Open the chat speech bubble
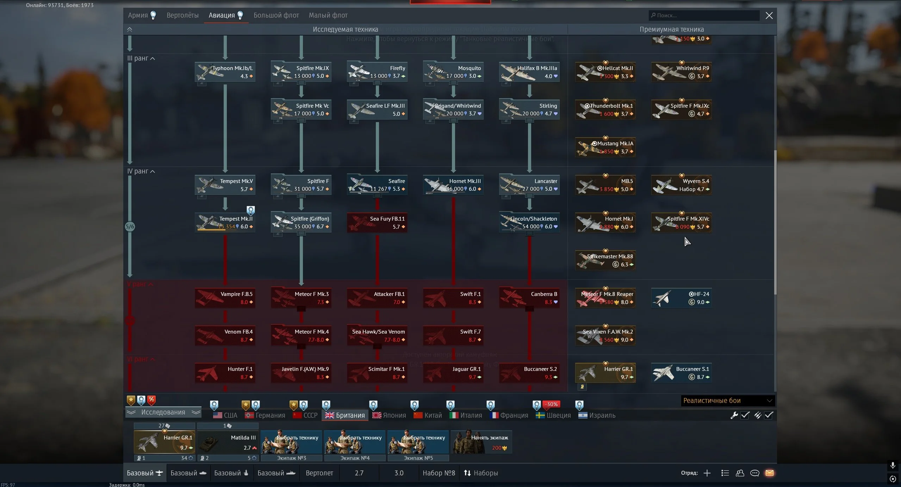 pos(754,473)
